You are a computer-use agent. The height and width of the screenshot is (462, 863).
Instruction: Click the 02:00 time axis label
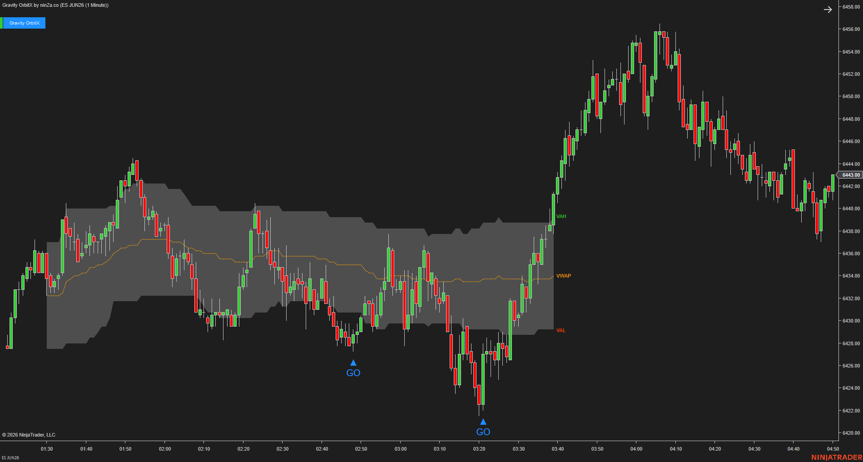[165, 449]
